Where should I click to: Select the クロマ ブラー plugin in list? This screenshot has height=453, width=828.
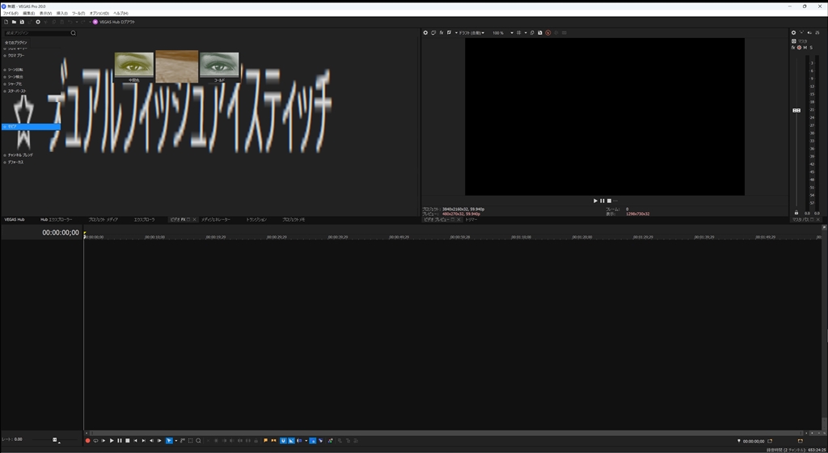pos(16,56)
